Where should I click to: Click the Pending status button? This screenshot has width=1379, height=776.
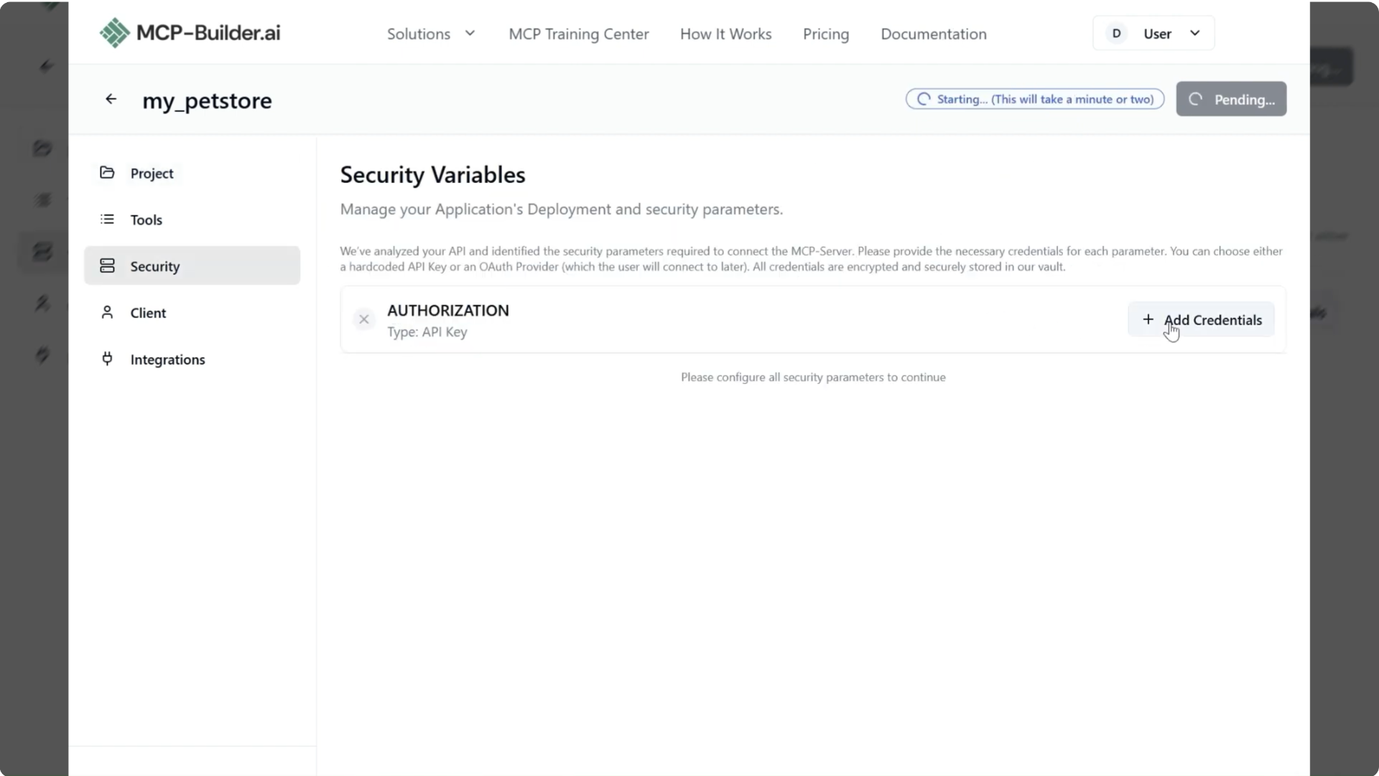[x=1230, y=99]
